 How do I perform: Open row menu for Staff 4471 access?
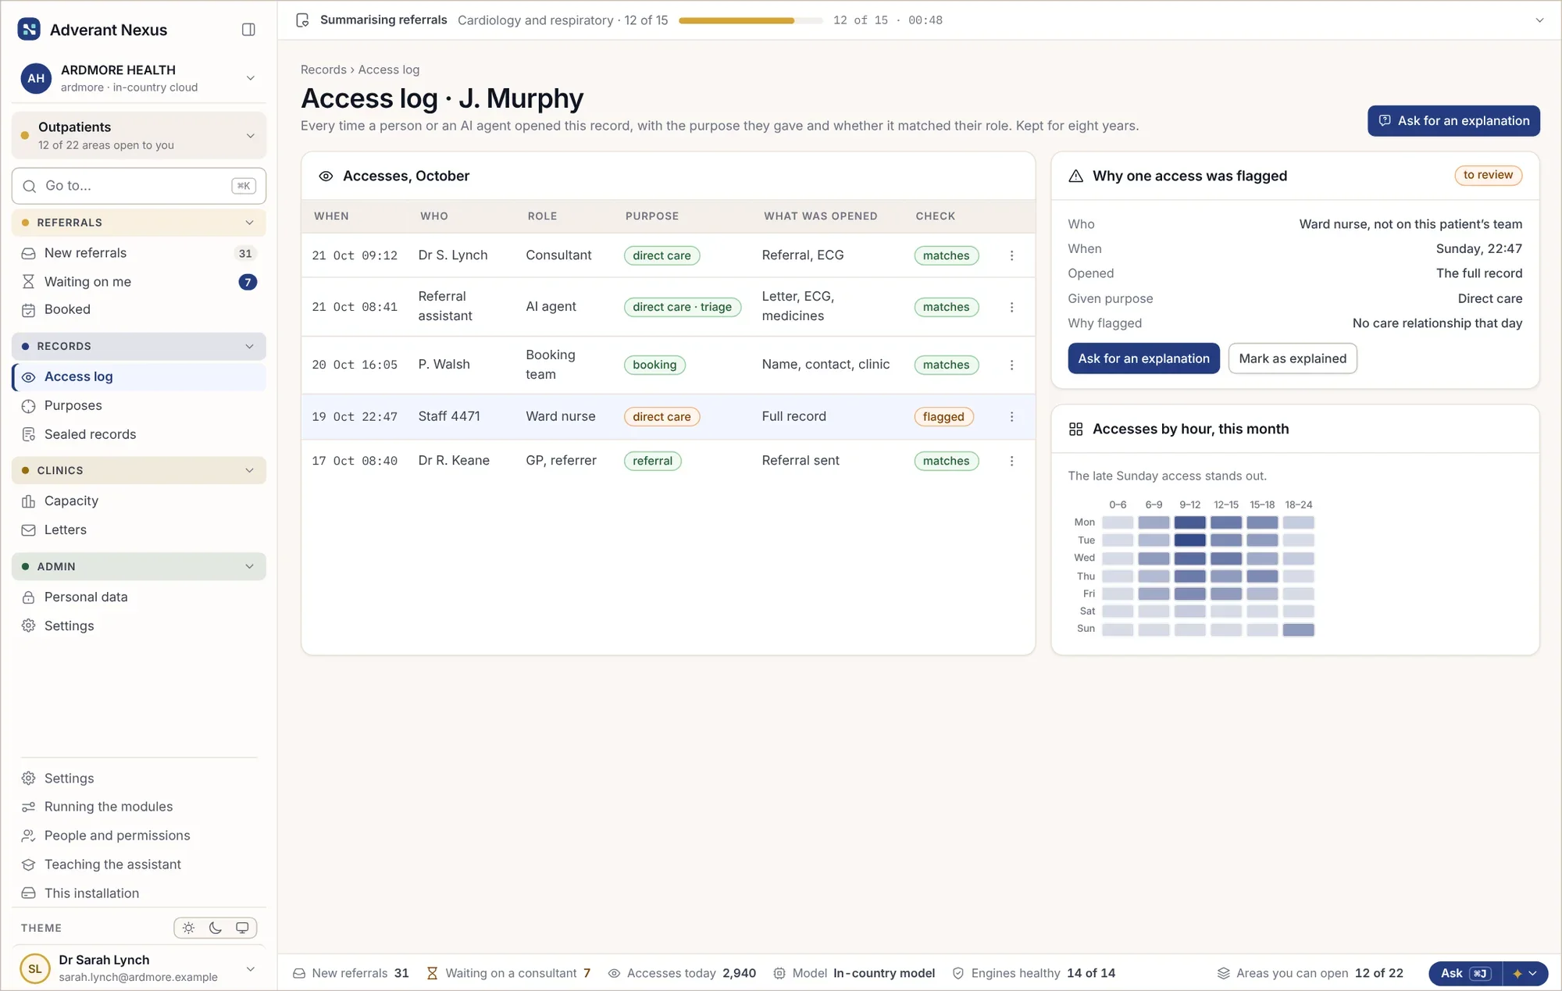click(1011, 417)
